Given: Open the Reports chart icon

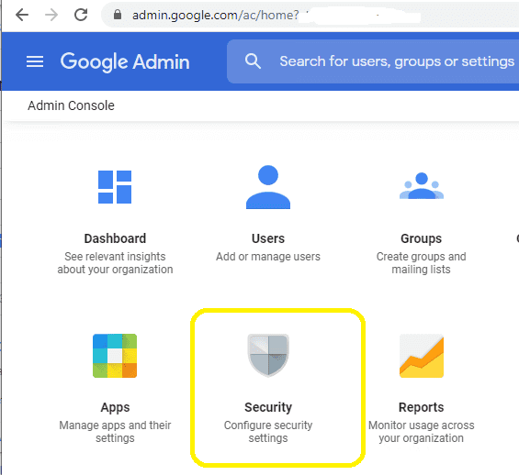Looking at the screenshot, I should coord(422,356).
